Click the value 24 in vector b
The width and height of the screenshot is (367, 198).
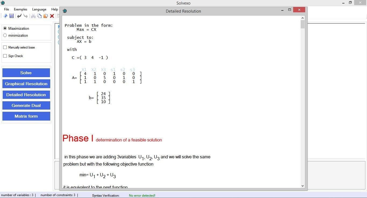point(103,94)
